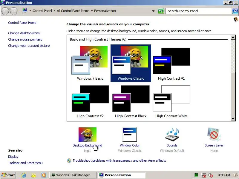Open Control Panel Home link
This screenshot has height=179, width=239.
[x=22, y=23]
